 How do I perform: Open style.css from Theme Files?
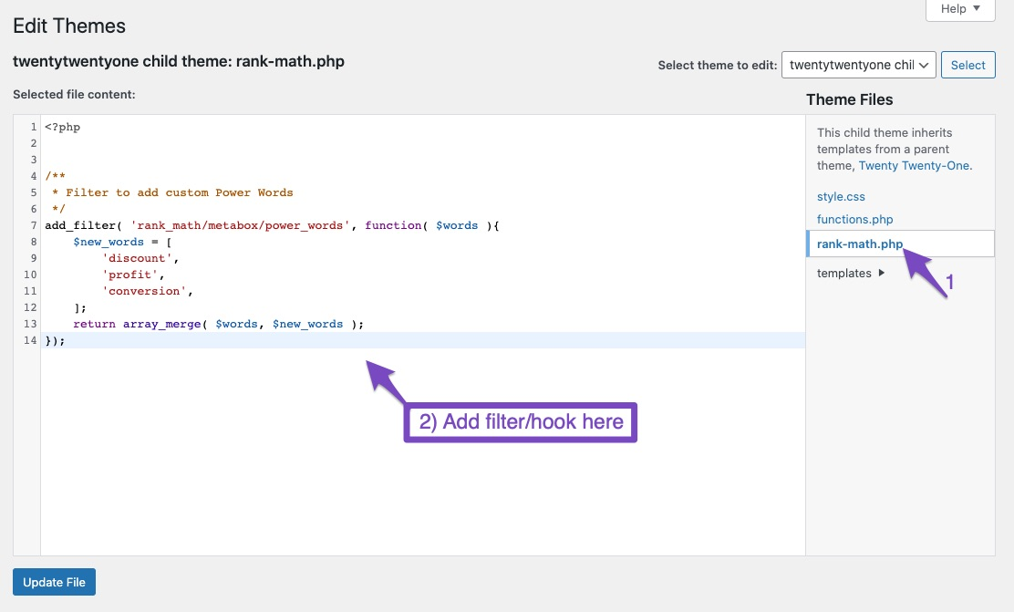pyautogui.click(x=841, y=196)
